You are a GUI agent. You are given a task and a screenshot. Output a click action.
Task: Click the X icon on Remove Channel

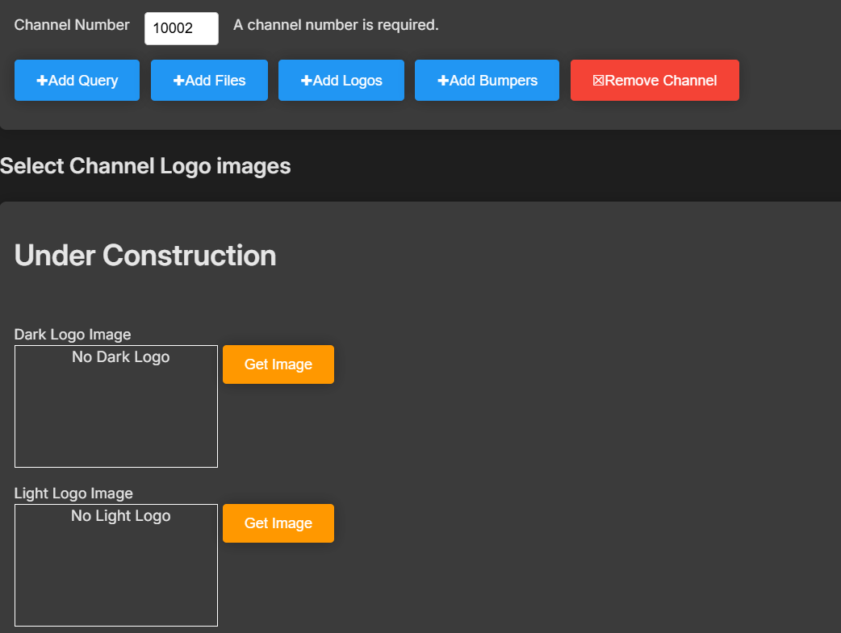[x=598, y=81]
